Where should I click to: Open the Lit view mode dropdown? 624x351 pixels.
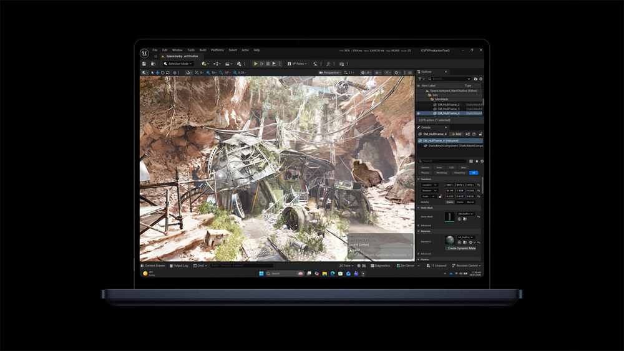pos(366,73)
